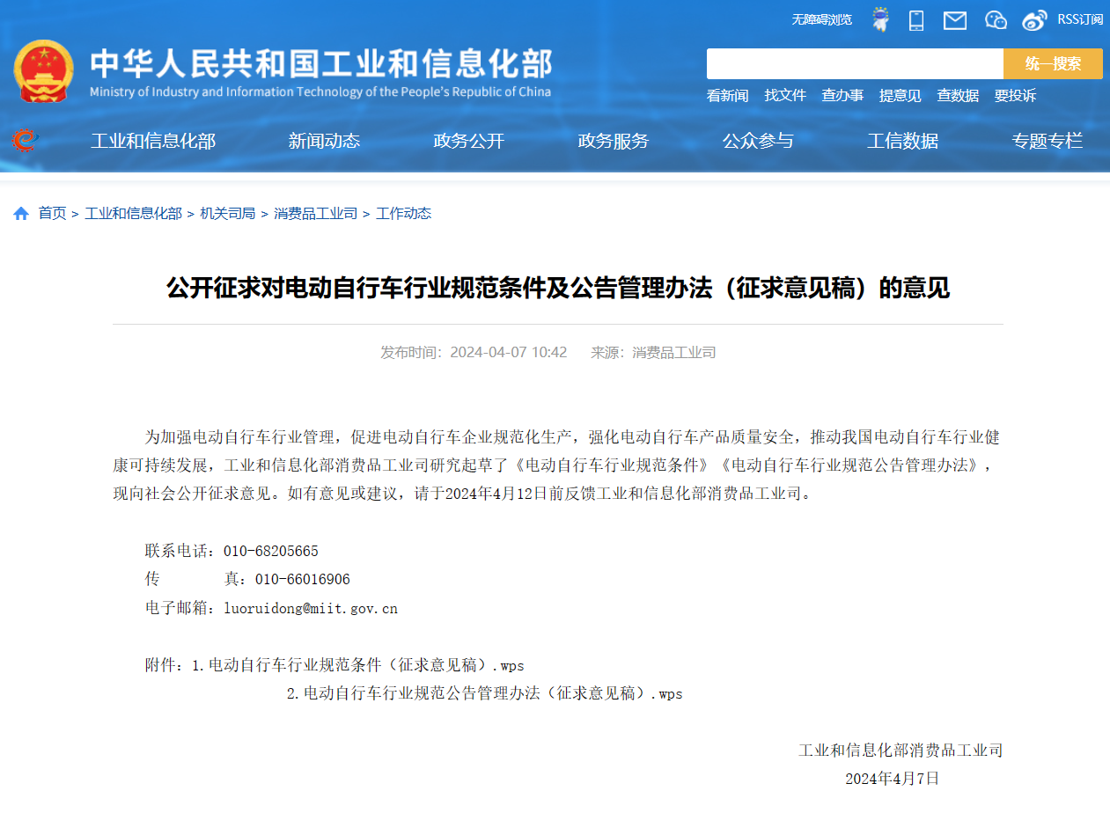Screen dimensions: 1110x813
Task: Click the email envelope icon
Action: [955, 20]
